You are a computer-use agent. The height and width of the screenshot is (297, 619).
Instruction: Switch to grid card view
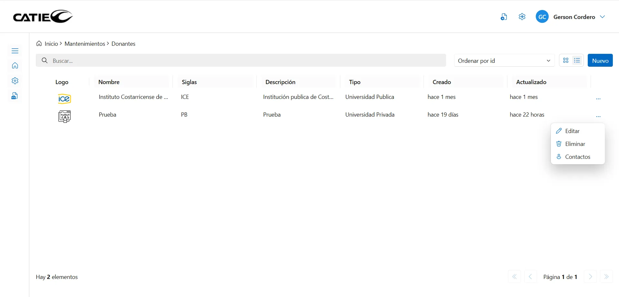(x=566, y=61)
